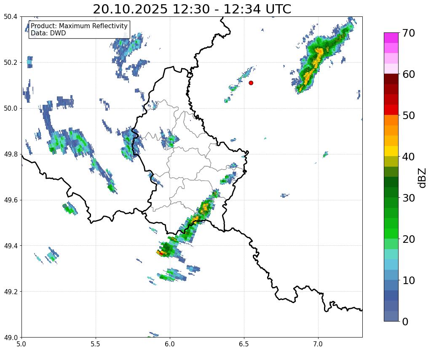This screenshot has height=351, width=431.
Task: Pick the dark red colorbar segment below 60
Action: (391, 79)
